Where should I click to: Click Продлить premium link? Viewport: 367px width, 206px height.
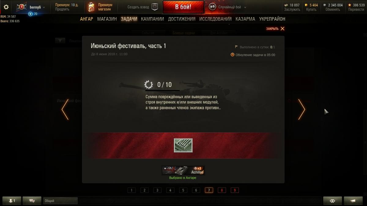(62, 9)
